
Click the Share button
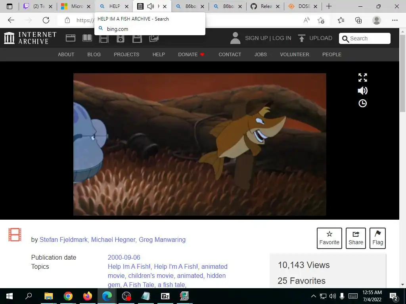click(x=356, y=238)
